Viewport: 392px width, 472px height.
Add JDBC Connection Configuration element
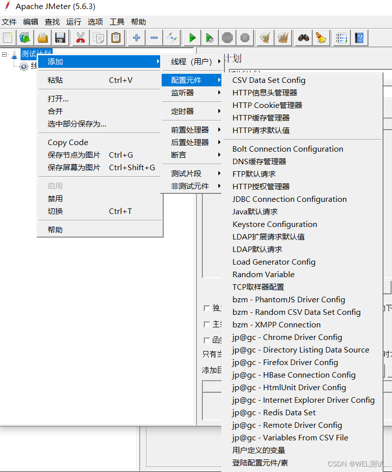point(302,199)
